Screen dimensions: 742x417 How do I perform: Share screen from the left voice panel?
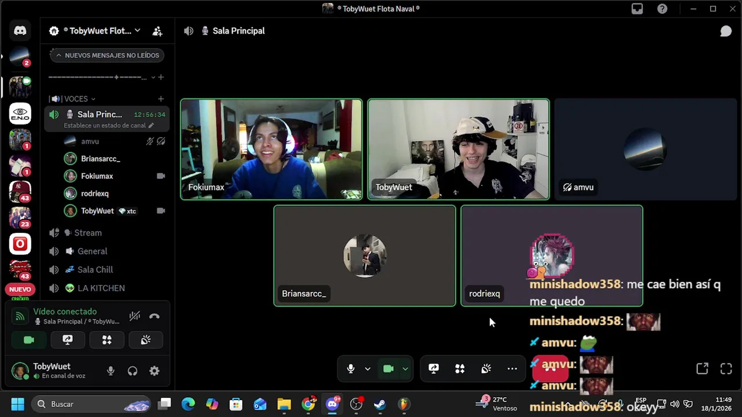pos(68,340)
